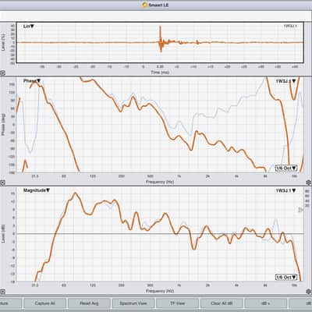Switch to Spectrum View
Image resolution: width=312 pixels, height=312 pixels.
point(133,303)
